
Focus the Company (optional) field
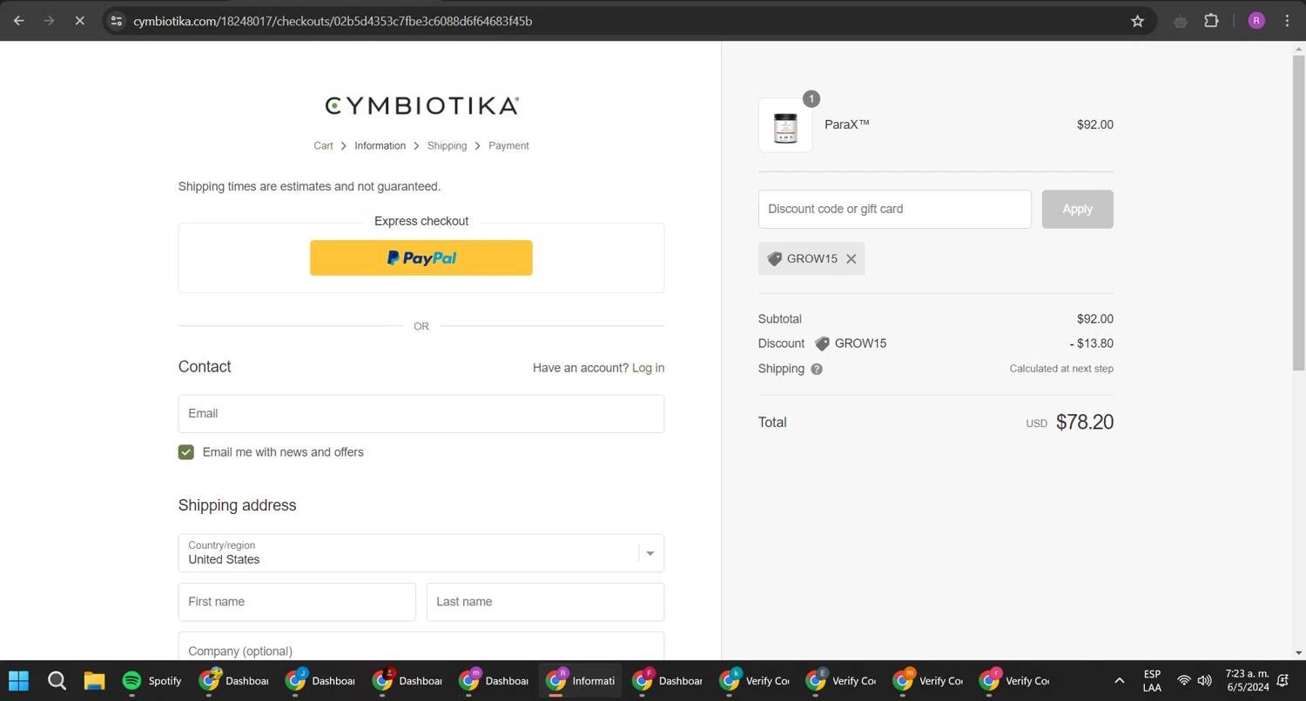[421, 646]
